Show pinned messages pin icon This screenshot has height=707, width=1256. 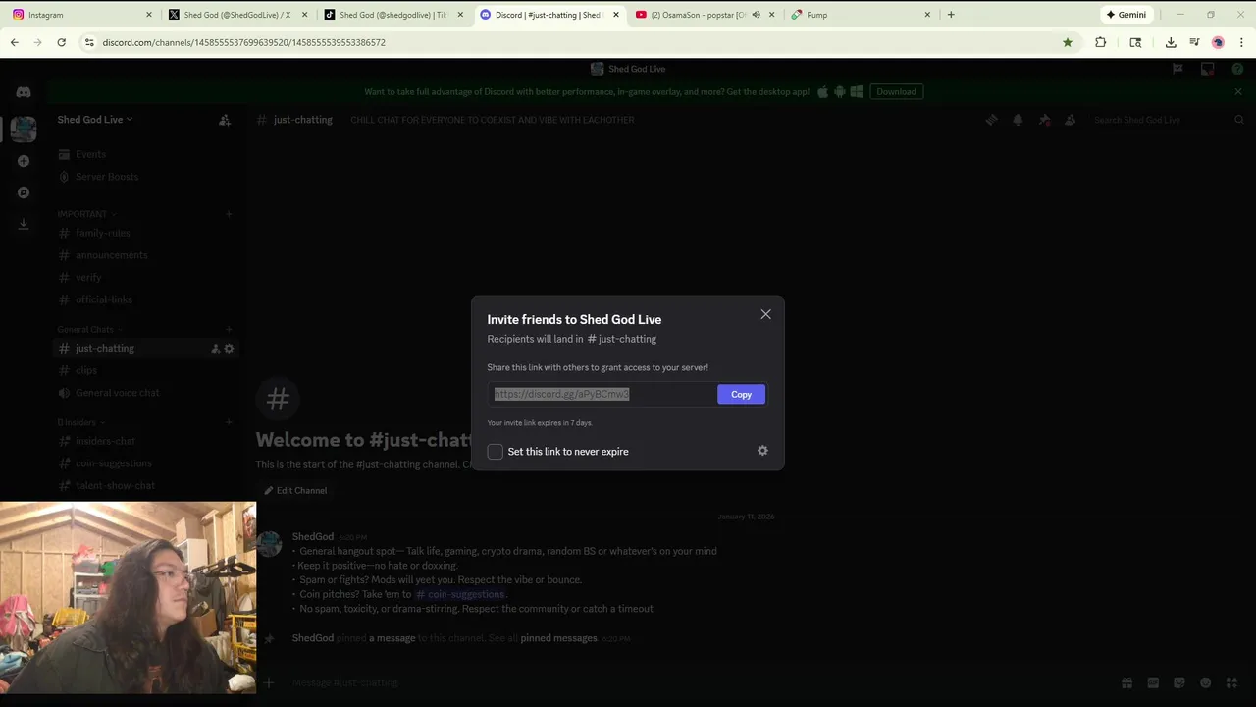pyautogui.click(x=1044, y=120)
